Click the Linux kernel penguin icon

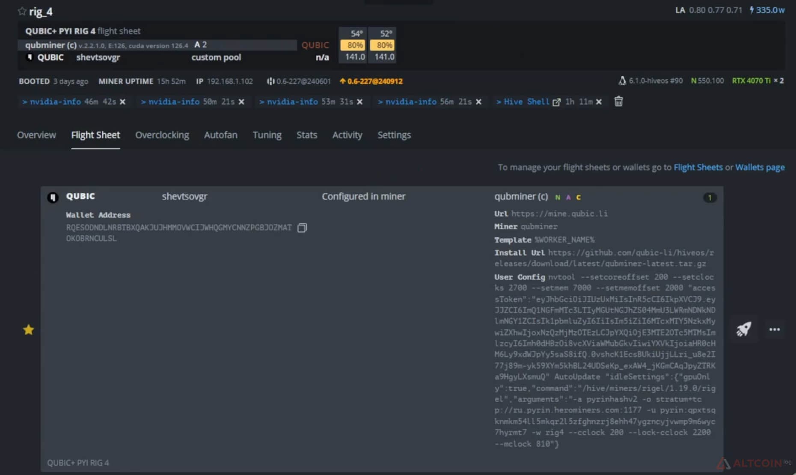[622, 81]
